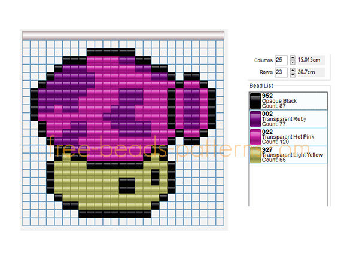This screenshot has width=359, height=263.
Task: Select the 002 Transparent Ruby swatch
Action: pyautogui.click(x=255, y=119)
